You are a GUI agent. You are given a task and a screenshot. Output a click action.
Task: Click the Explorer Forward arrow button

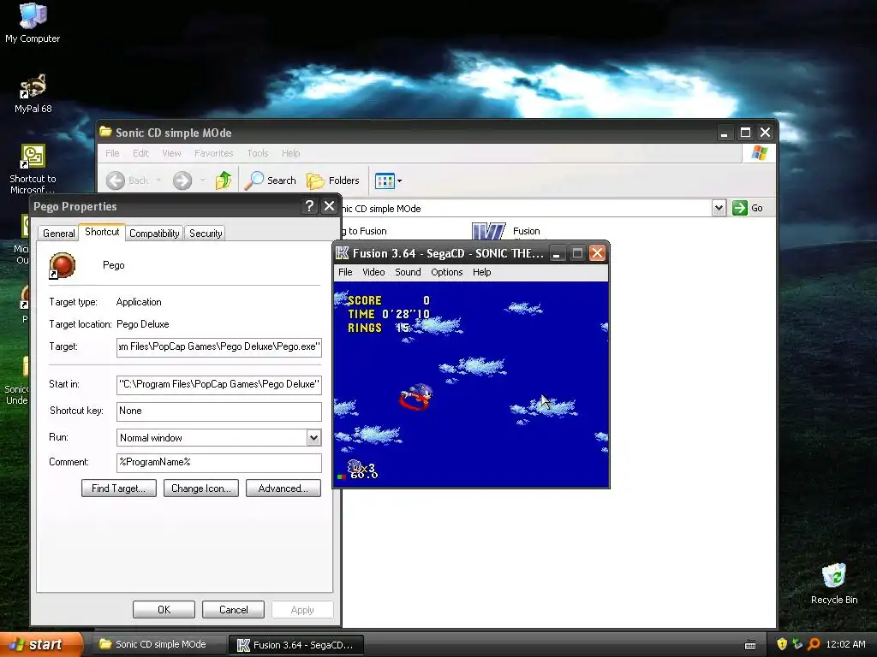(182, 181)
